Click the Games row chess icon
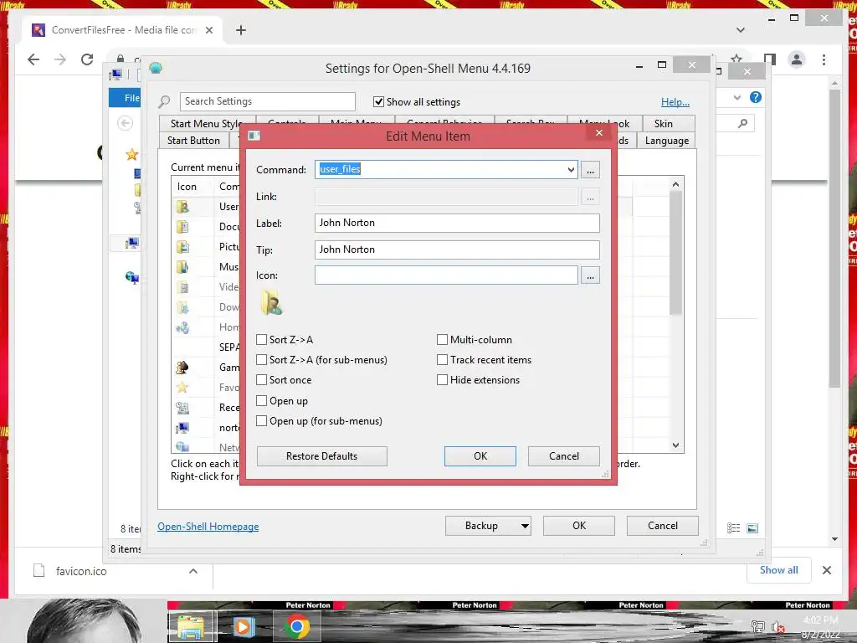This screenshot has height=643, width=857. (182, 368)
